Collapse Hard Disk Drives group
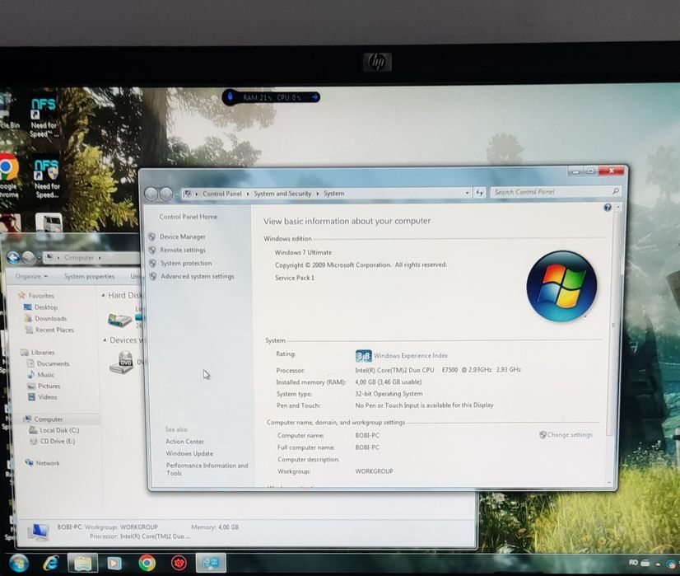Image resolution: width=680 pixels, height=576 pixels. coord(103,296)
